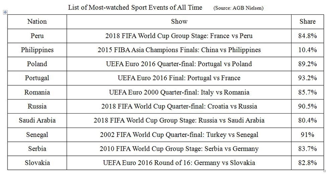Select the Portugal nation cell

[37, 78]
